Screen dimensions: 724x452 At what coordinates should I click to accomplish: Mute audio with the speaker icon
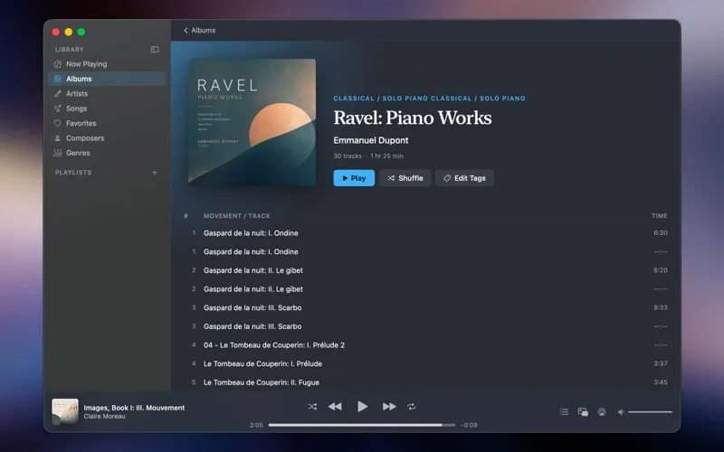621,412
